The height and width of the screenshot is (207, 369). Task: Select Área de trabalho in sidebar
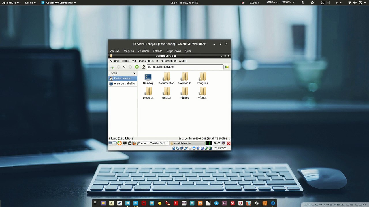tap(123, 83)
